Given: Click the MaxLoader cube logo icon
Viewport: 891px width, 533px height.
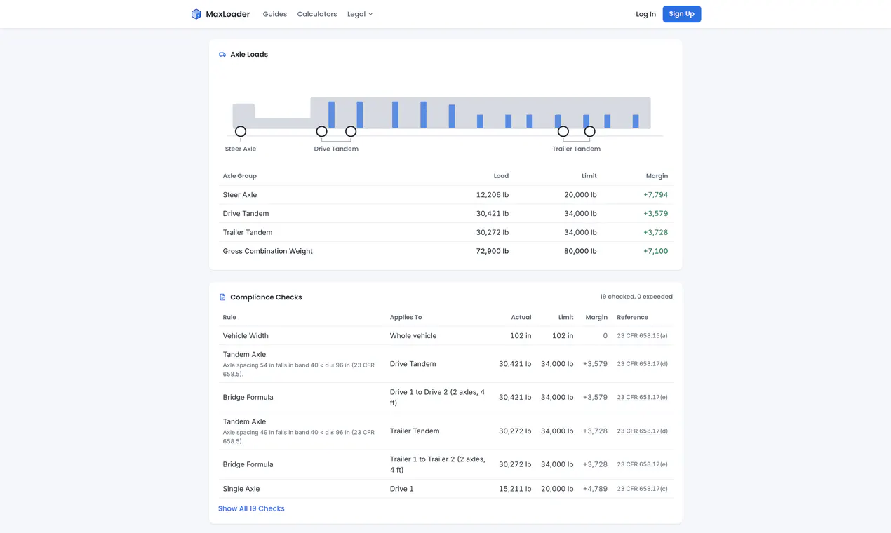Looking at the screenshot, I should [196, 14].
